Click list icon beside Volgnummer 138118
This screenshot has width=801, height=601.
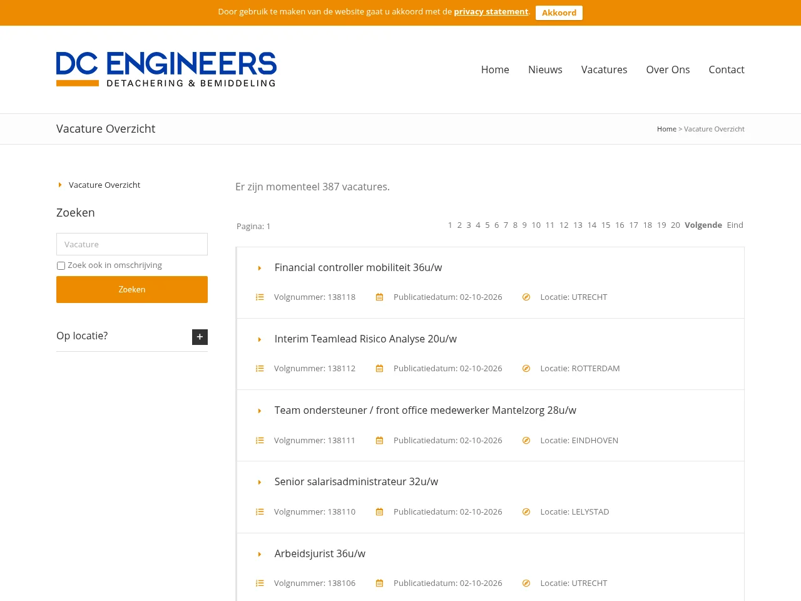(x=260, y=297)
